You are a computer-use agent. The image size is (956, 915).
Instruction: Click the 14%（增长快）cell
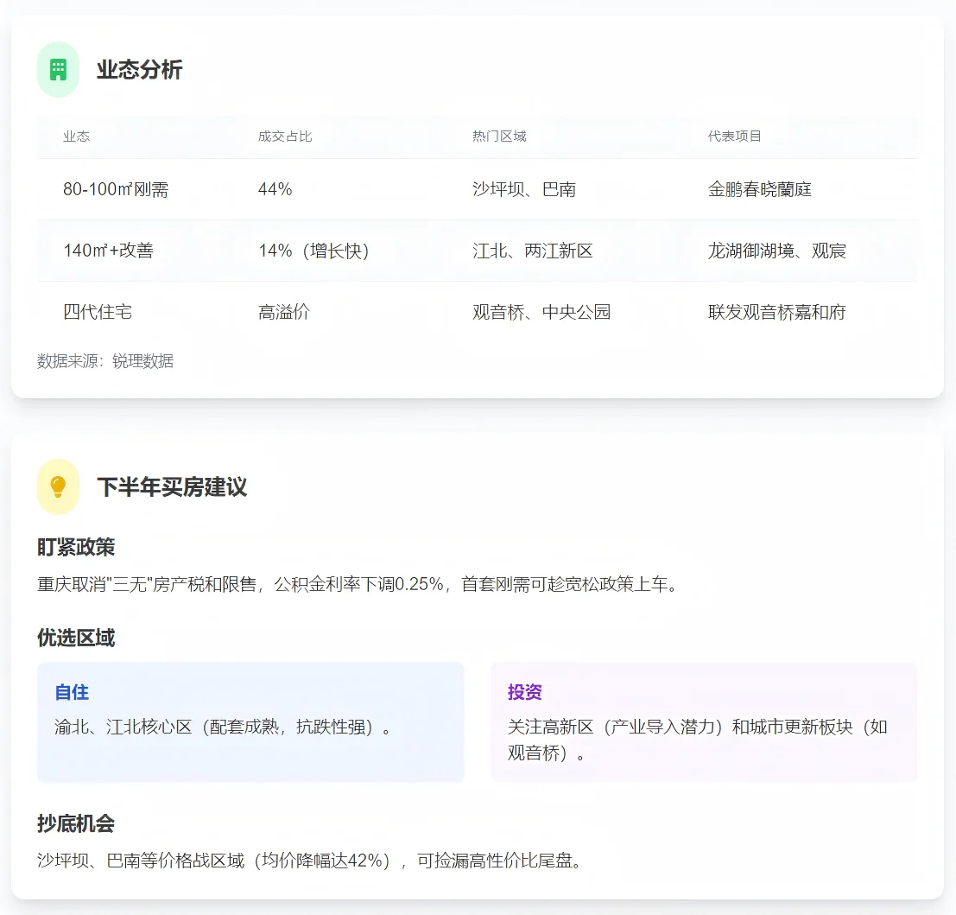[314, 250]
